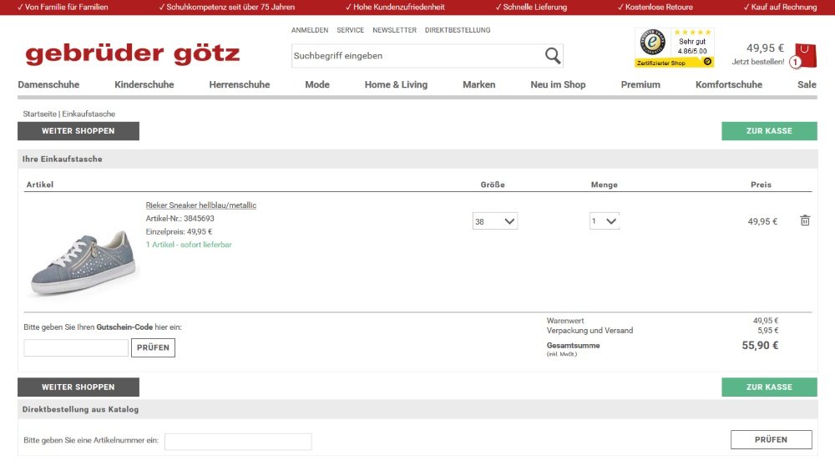Open the Premium menu

coord(640,84)
